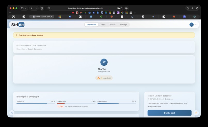The image size is (208, 127).
Task: Click the Technical pillar progress bar
Action: (x=36, y=103)
